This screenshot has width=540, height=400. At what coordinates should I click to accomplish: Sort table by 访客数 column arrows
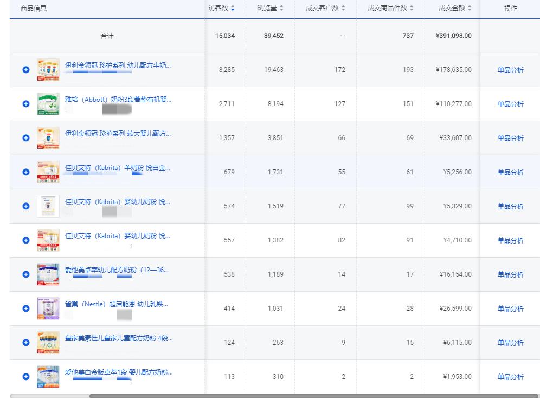233,8
